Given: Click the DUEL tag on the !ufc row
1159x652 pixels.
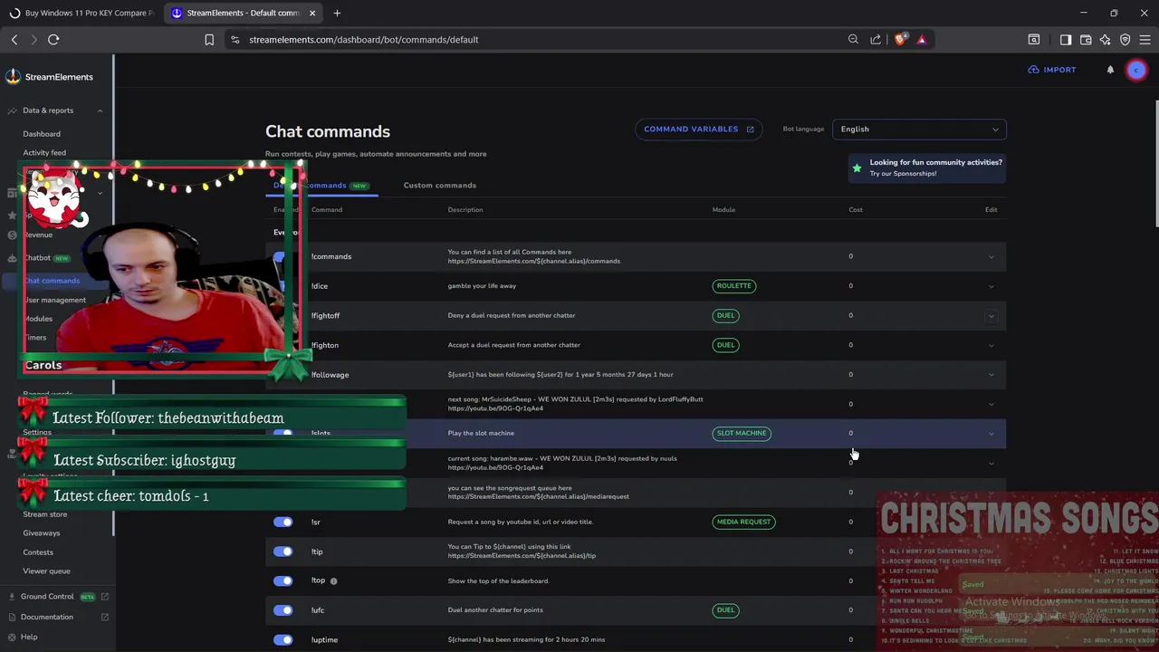Looking at the screenshot, I should tap(725, 610).
